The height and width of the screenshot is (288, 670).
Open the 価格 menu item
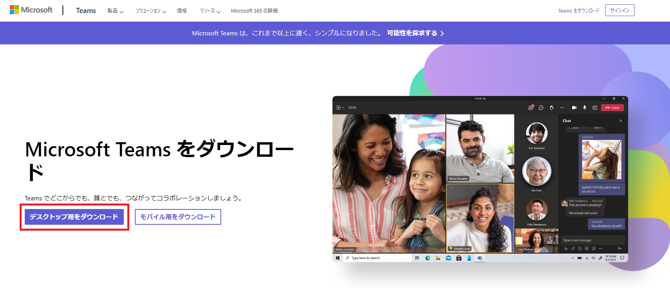point(182,11)
